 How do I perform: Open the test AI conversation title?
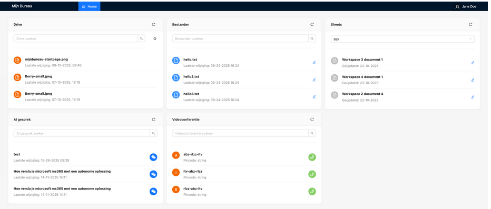tap(17, 154)
